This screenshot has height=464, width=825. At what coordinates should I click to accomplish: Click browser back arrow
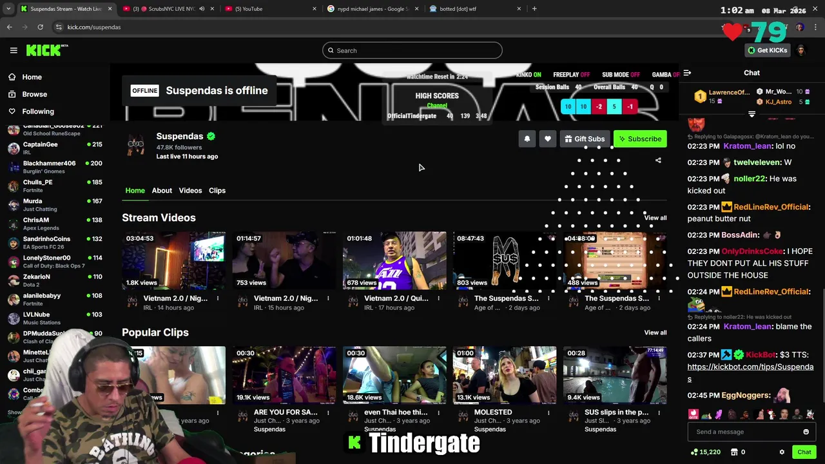(10, 27)
